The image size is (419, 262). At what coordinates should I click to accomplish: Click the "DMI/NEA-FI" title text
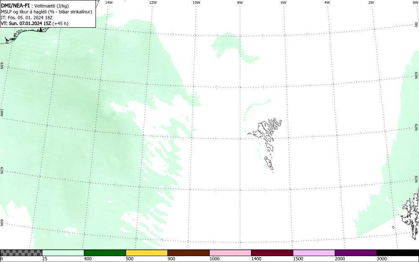tap(15, 5)
